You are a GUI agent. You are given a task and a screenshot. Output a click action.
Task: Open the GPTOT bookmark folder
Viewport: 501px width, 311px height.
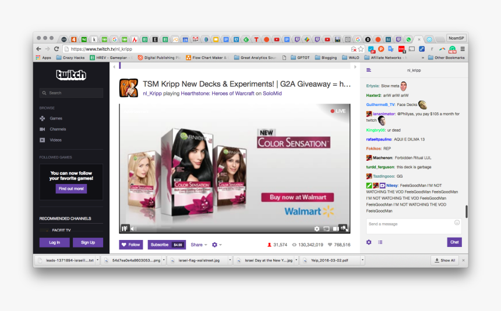(300, 58)
